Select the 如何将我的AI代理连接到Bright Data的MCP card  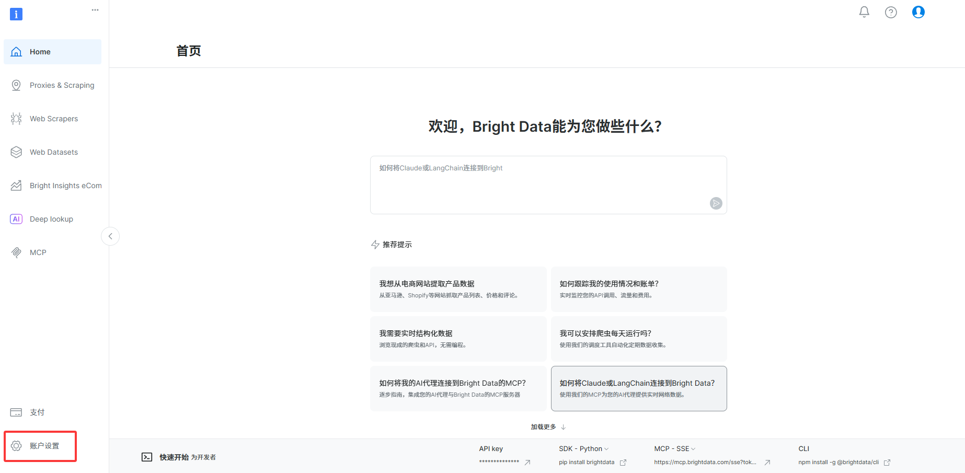[458, 388]
